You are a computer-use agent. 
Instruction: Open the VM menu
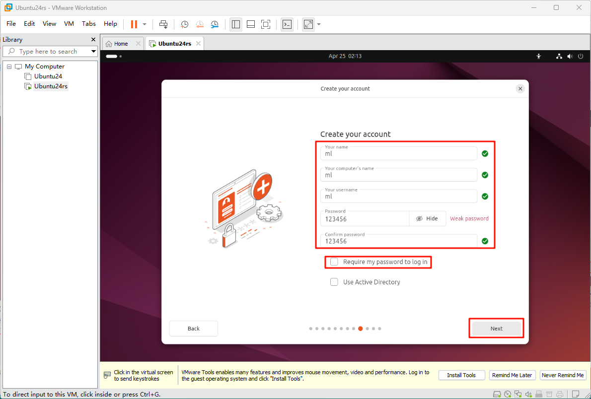click(69, 24)
